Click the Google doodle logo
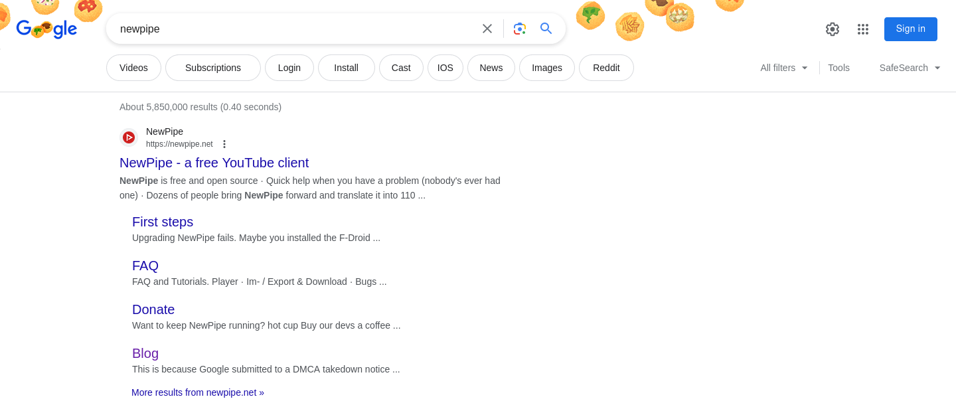 pos(46,29)
